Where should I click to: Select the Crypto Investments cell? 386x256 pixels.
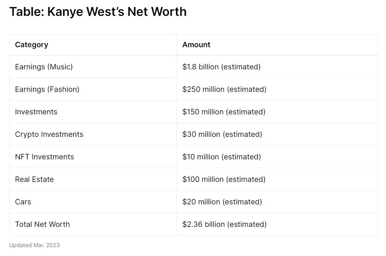49,134
